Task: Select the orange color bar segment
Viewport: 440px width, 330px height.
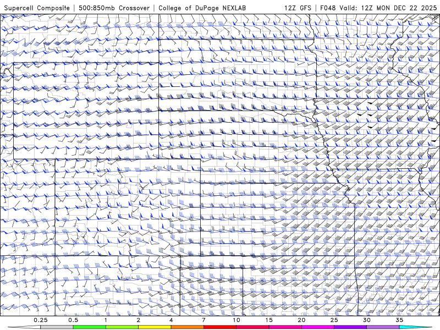Action: 187,327
